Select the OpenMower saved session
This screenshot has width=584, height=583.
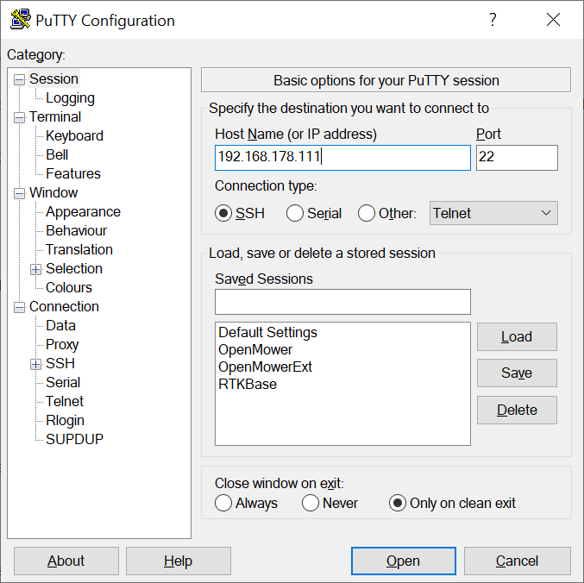(x=255, y=350)
